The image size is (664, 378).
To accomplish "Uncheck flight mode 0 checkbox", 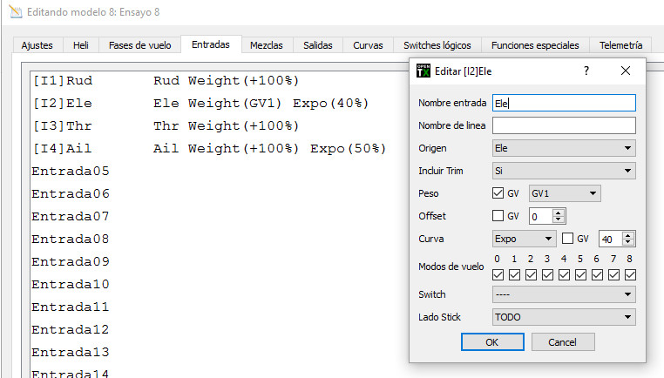I will coord(498,274).
